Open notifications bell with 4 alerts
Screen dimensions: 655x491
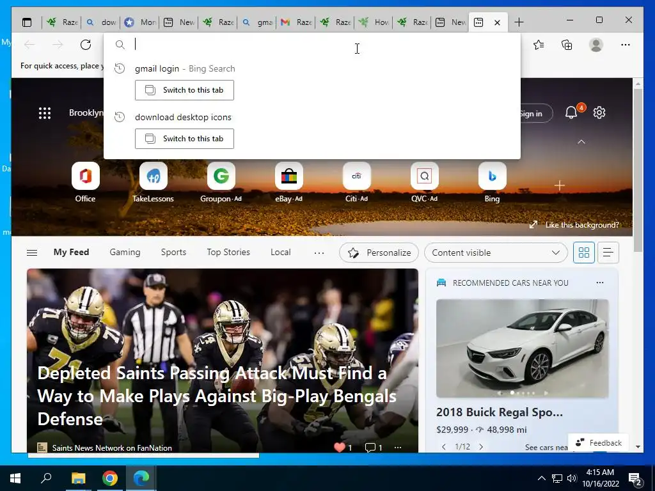[571, 113]
